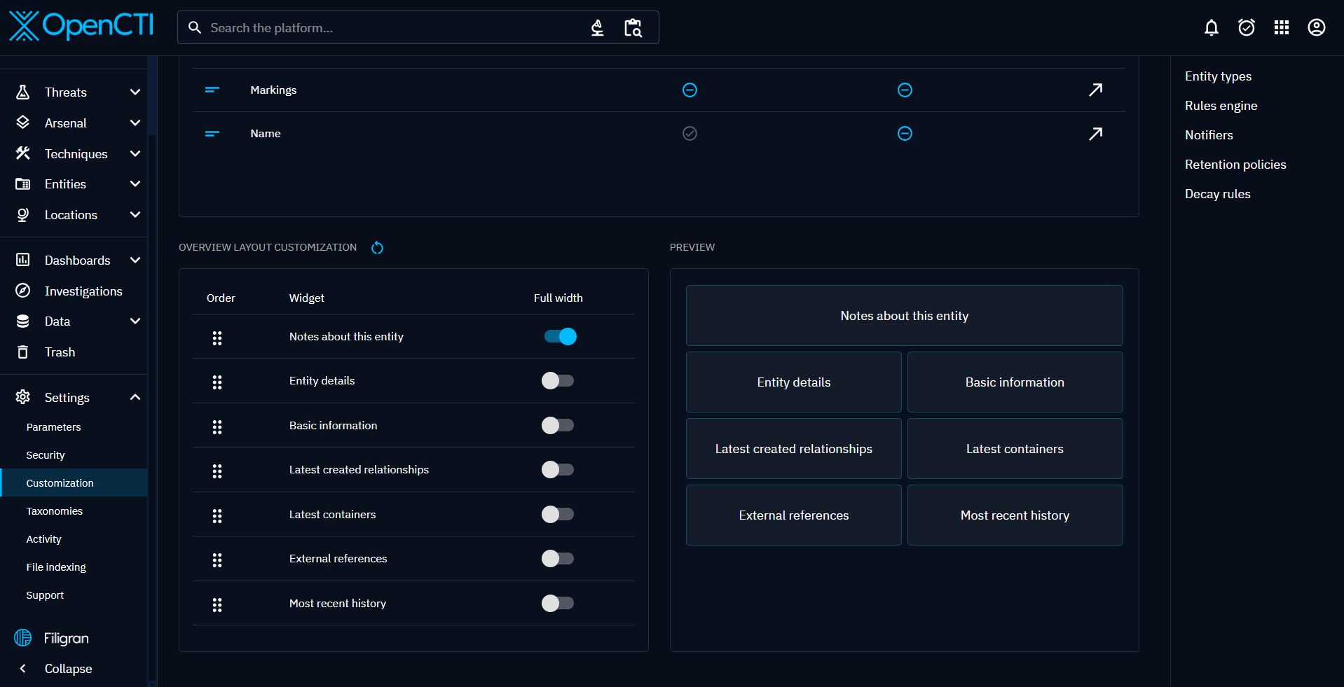
Task: Click Collapse to shrink the sidebar
Action: (68, 669)
